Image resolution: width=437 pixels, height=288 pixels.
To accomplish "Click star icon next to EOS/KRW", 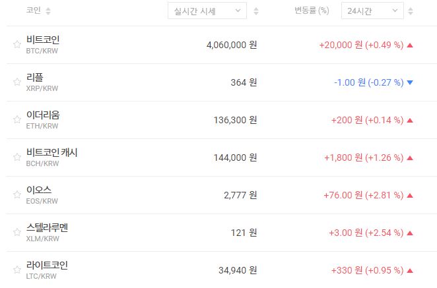I will (x=17, y=195).
